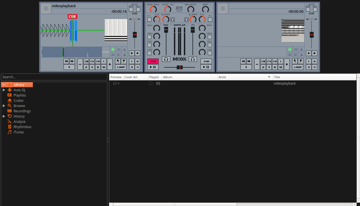Enable BPM sync on the right deck
Viewport: 360px width, 206px height.
(308, 9)
